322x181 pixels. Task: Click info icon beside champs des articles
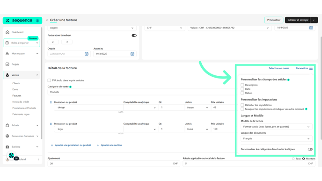coord(288,80)
